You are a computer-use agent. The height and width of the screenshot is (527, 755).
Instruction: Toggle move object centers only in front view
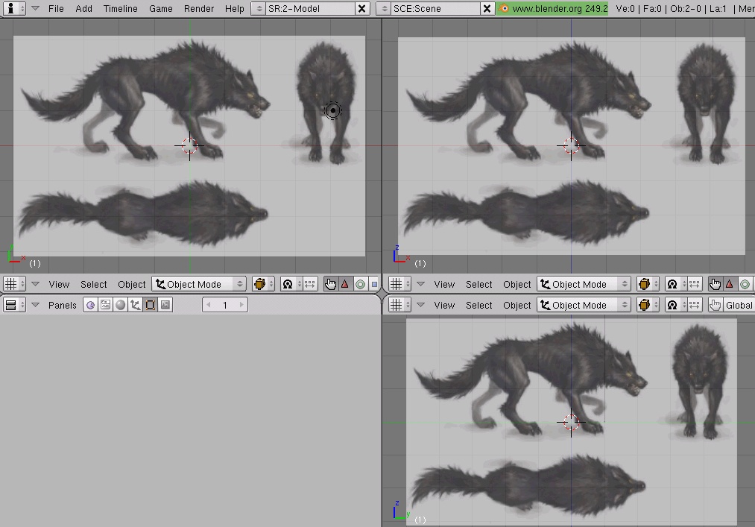pyautogui.click(x=694, y=284)
